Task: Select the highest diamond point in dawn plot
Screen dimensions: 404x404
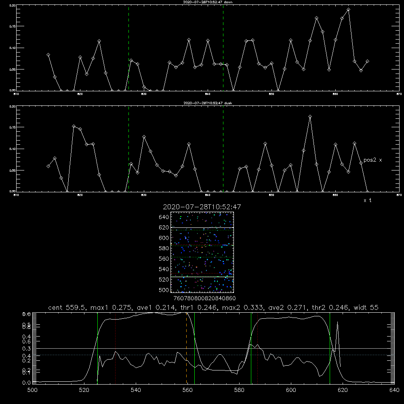Action: [348, 10]
